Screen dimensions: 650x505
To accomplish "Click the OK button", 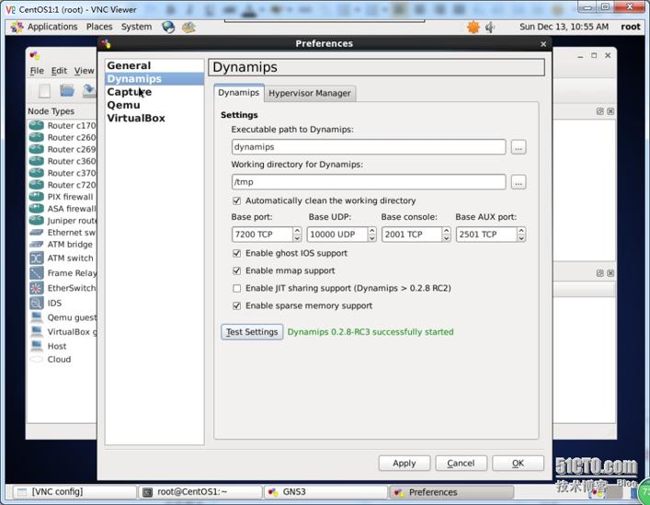I will coord(518,463).
